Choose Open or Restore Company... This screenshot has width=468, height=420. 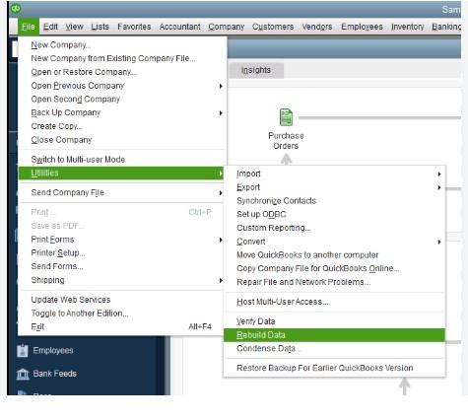tap(122, 72)
